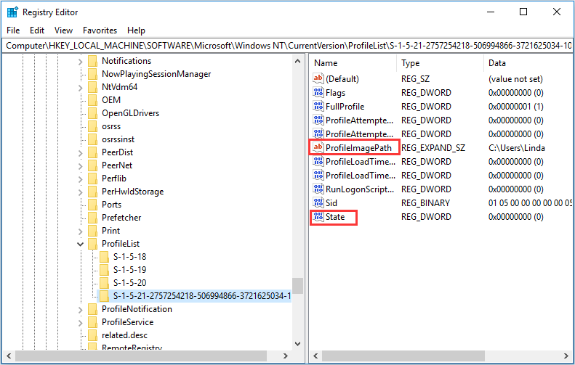Click the (value not set) data cell
The image size is (575, 365).
point(515,79)
